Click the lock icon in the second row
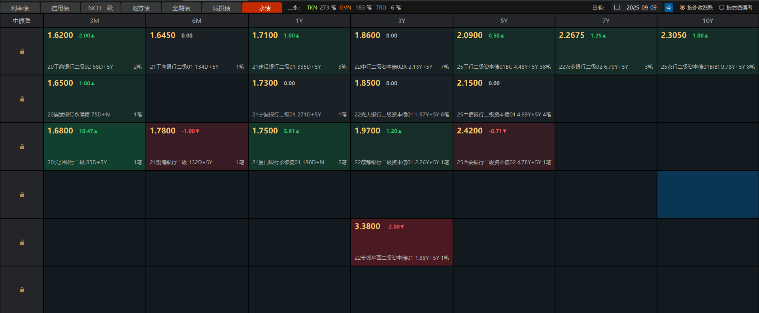The height and width of the screenshot is (313, 759). [22, 99]
